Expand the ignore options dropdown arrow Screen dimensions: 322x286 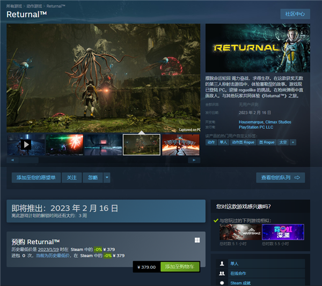pos(107,178)
